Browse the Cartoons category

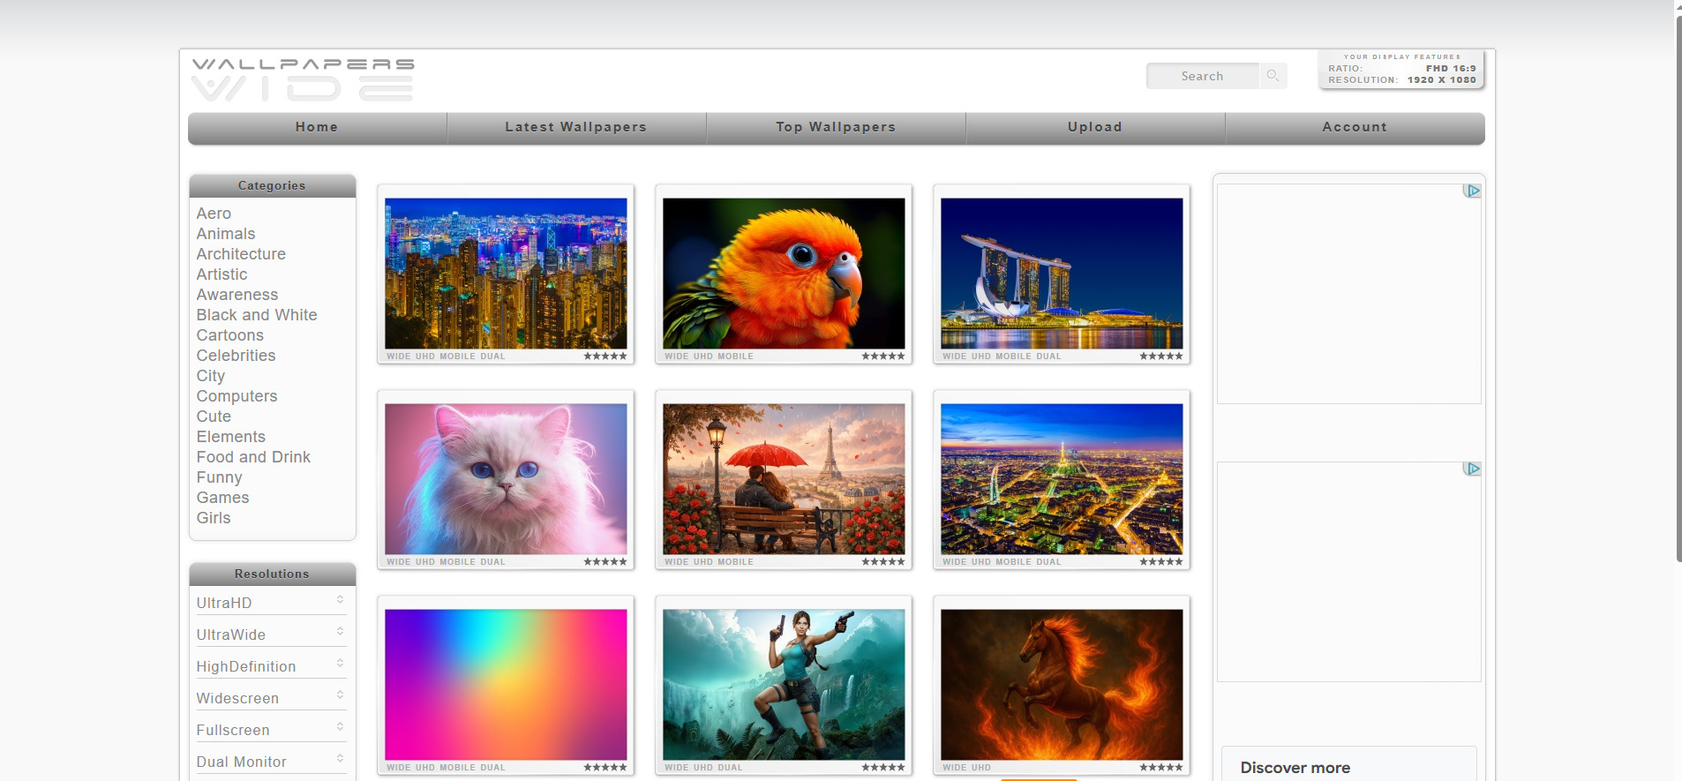pos(230,335)
